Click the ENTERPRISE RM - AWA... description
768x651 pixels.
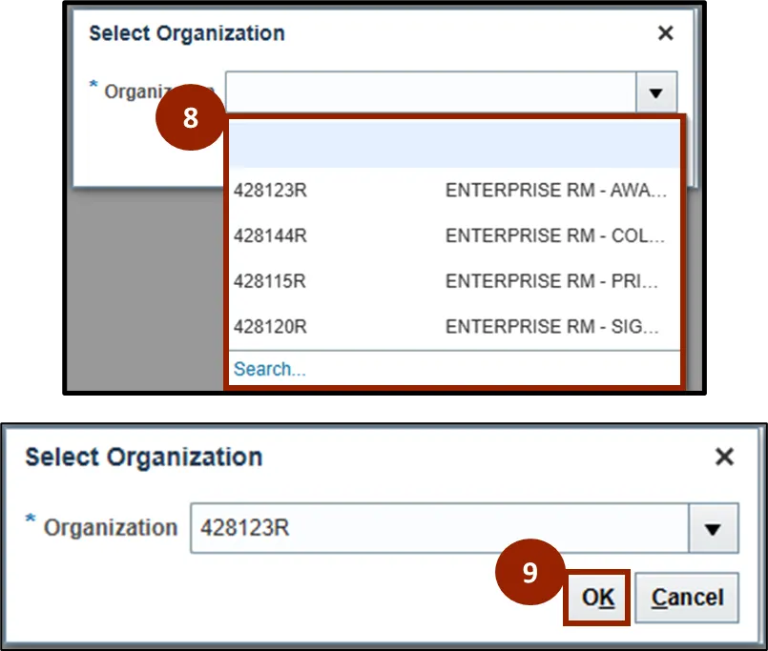(555, 191)
